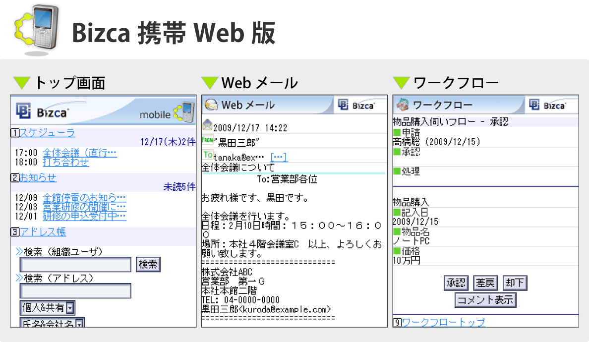Open the 打ち合わせ schedule entry
This screenshot has height=342, width=589.
point(66,162)
